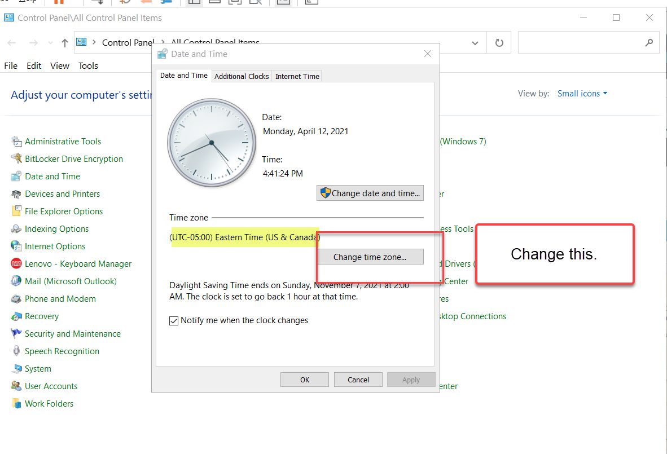Screen dimensions: 667x454
Task: Click the Apply button
Action: [411, 380]
